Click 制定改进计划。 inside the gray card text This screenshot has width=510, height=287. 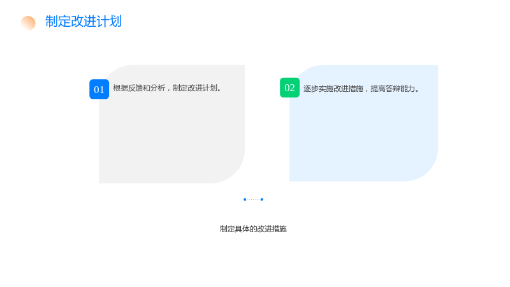coord(198,88)
